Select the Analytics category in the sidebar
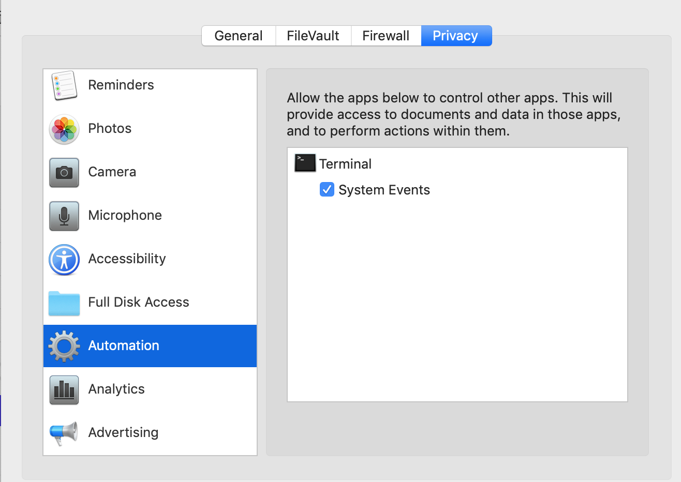 tap(116, 389)
